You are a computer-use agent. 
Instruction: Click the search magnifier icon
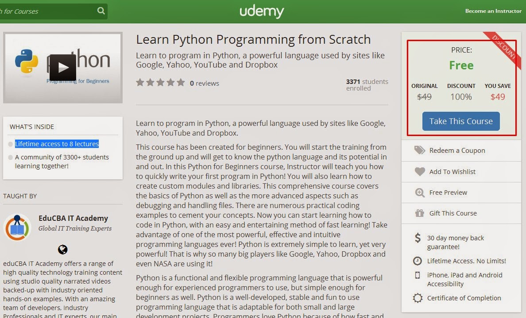point(101,11)
